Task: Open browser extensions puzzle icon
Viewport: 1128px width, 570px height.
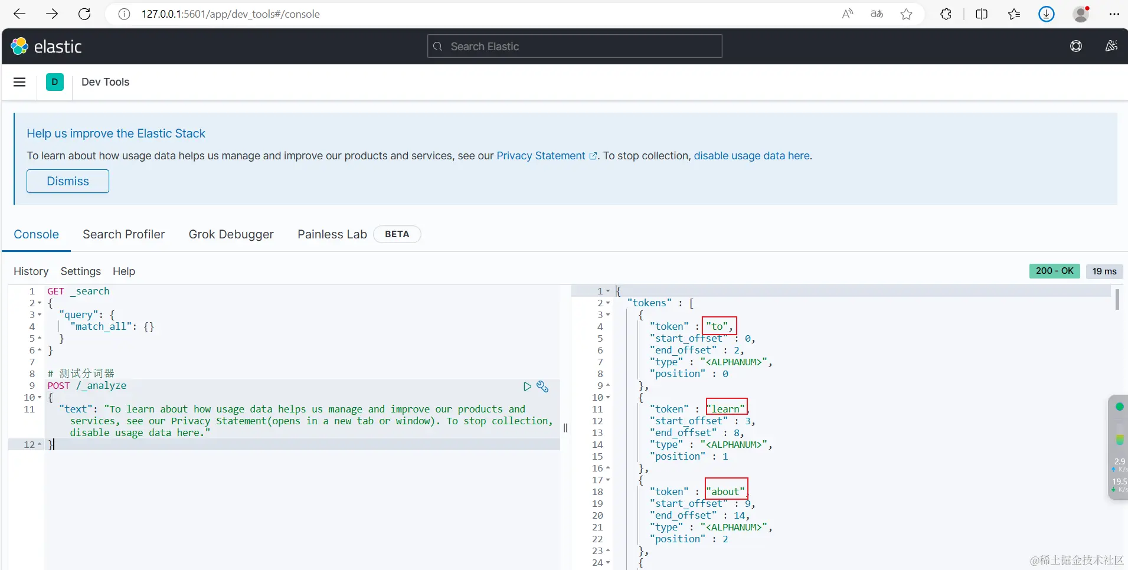Action: (946, 14)
